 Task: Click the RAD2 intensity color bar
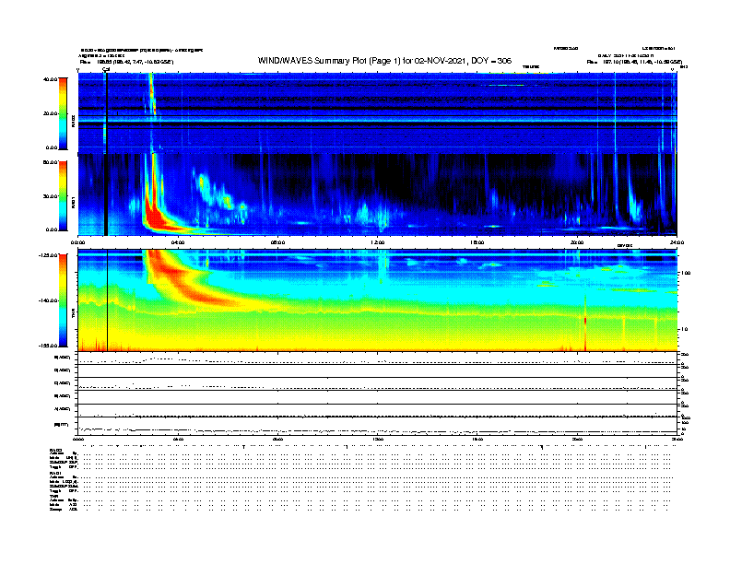click(x=63, y=113)
